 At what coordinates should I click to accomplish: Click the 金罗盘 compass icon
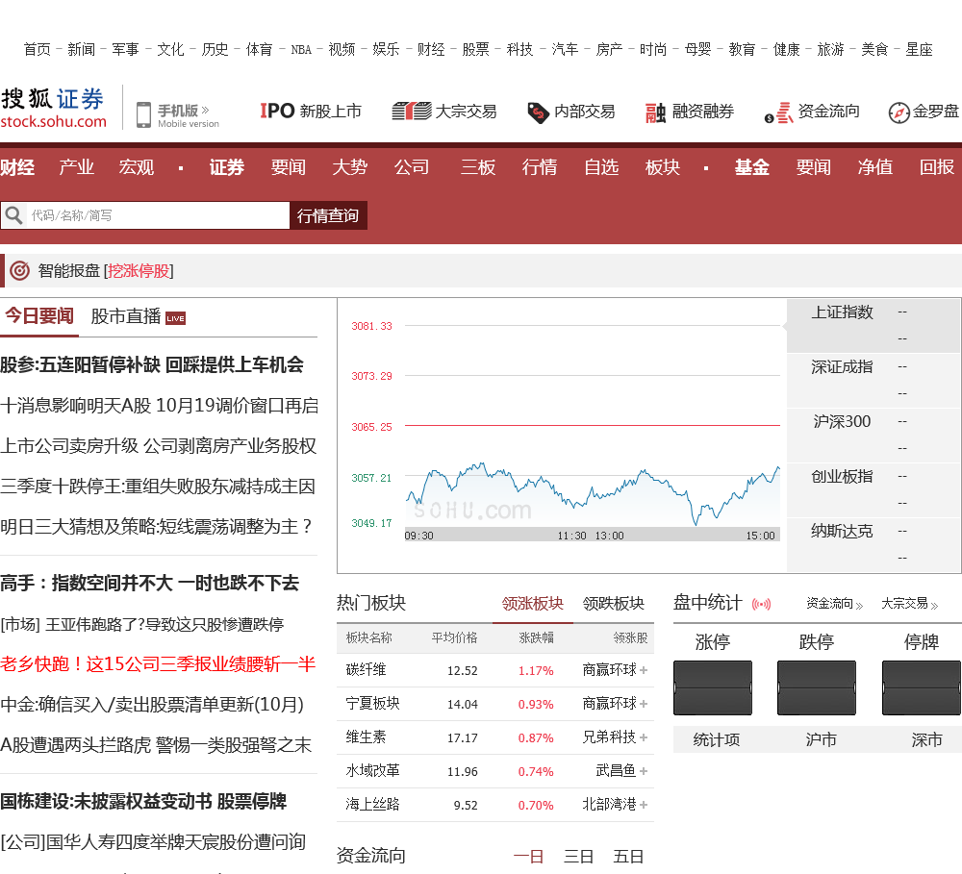[x=899, y=112]
